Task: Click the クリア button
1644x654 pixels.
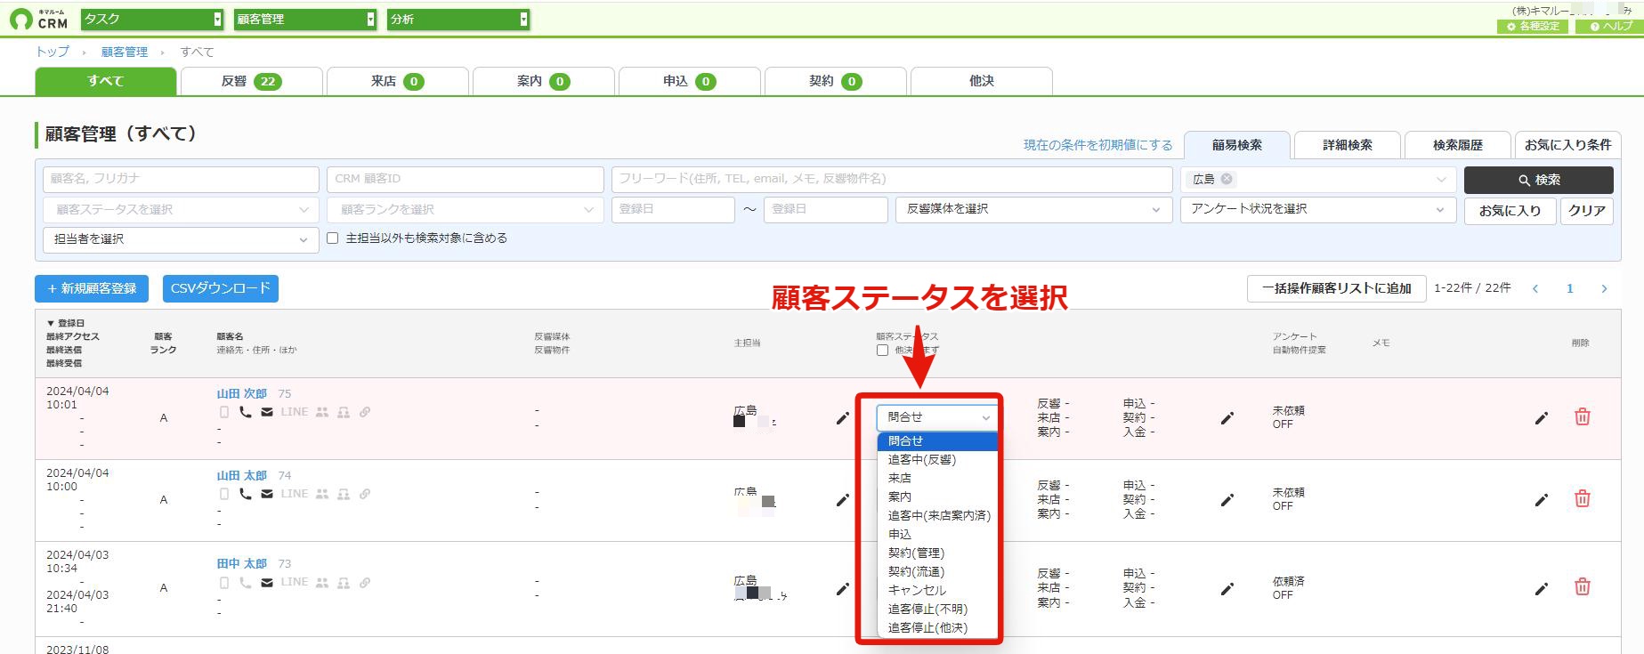Action: click(1586, 211)
